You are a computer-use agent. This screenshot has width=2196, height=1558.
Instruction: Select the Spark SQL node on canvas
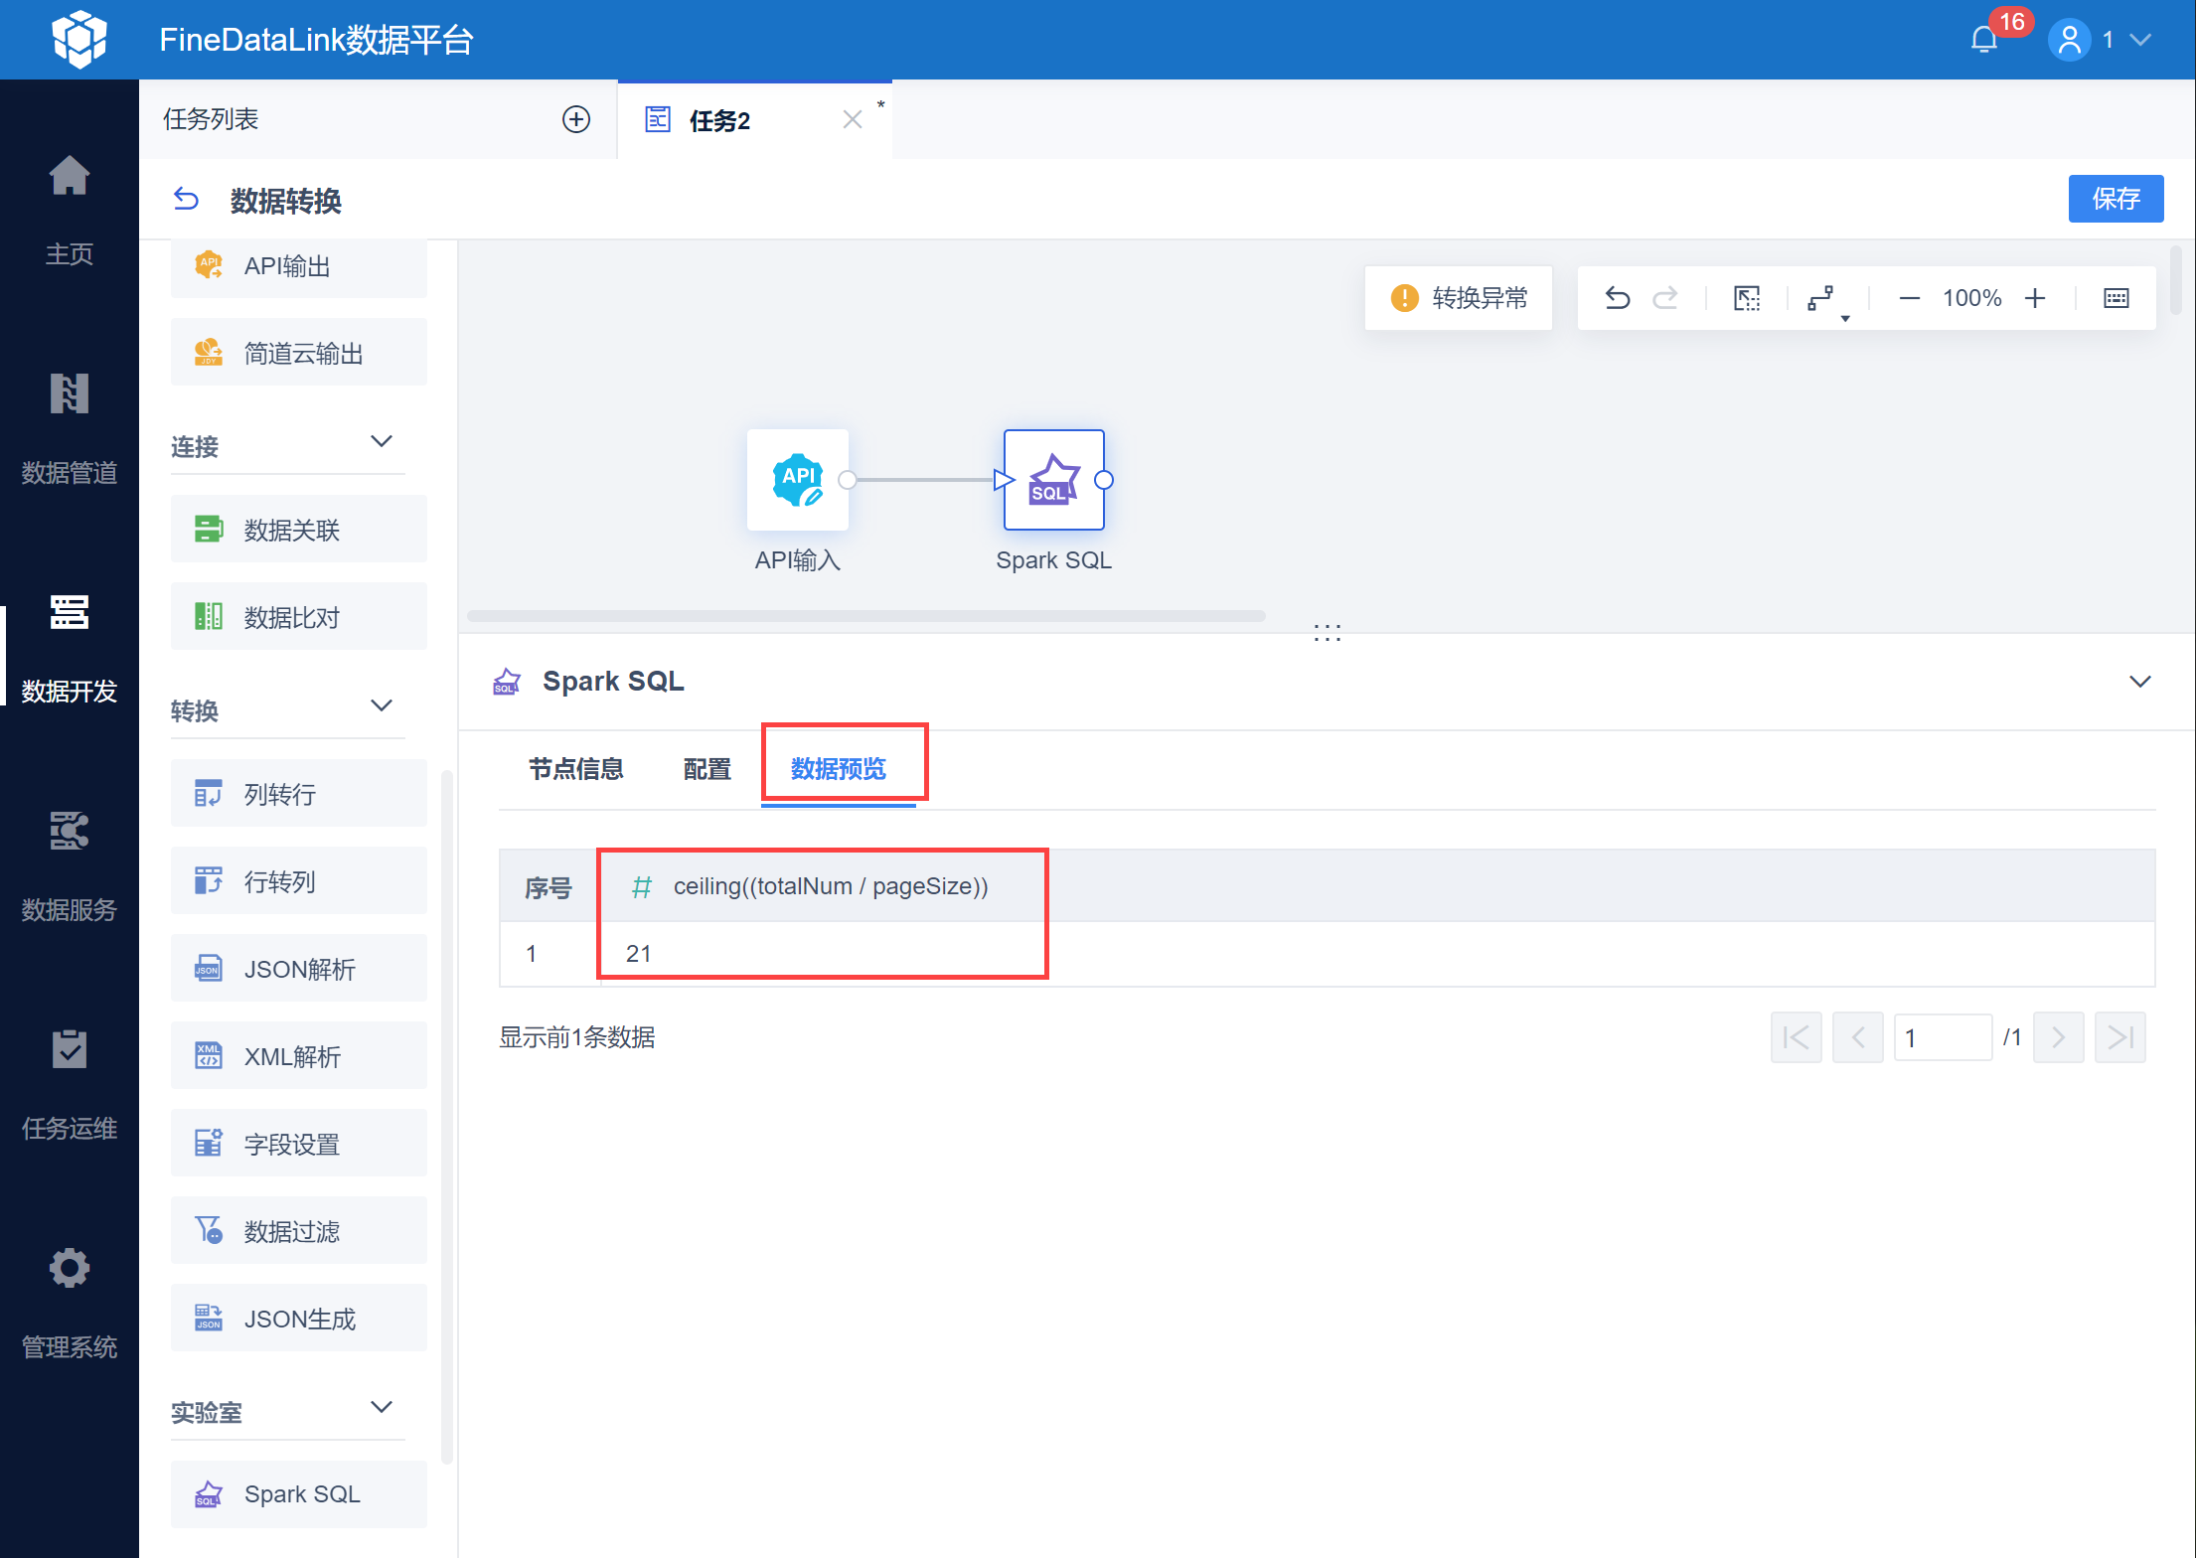1053,480
